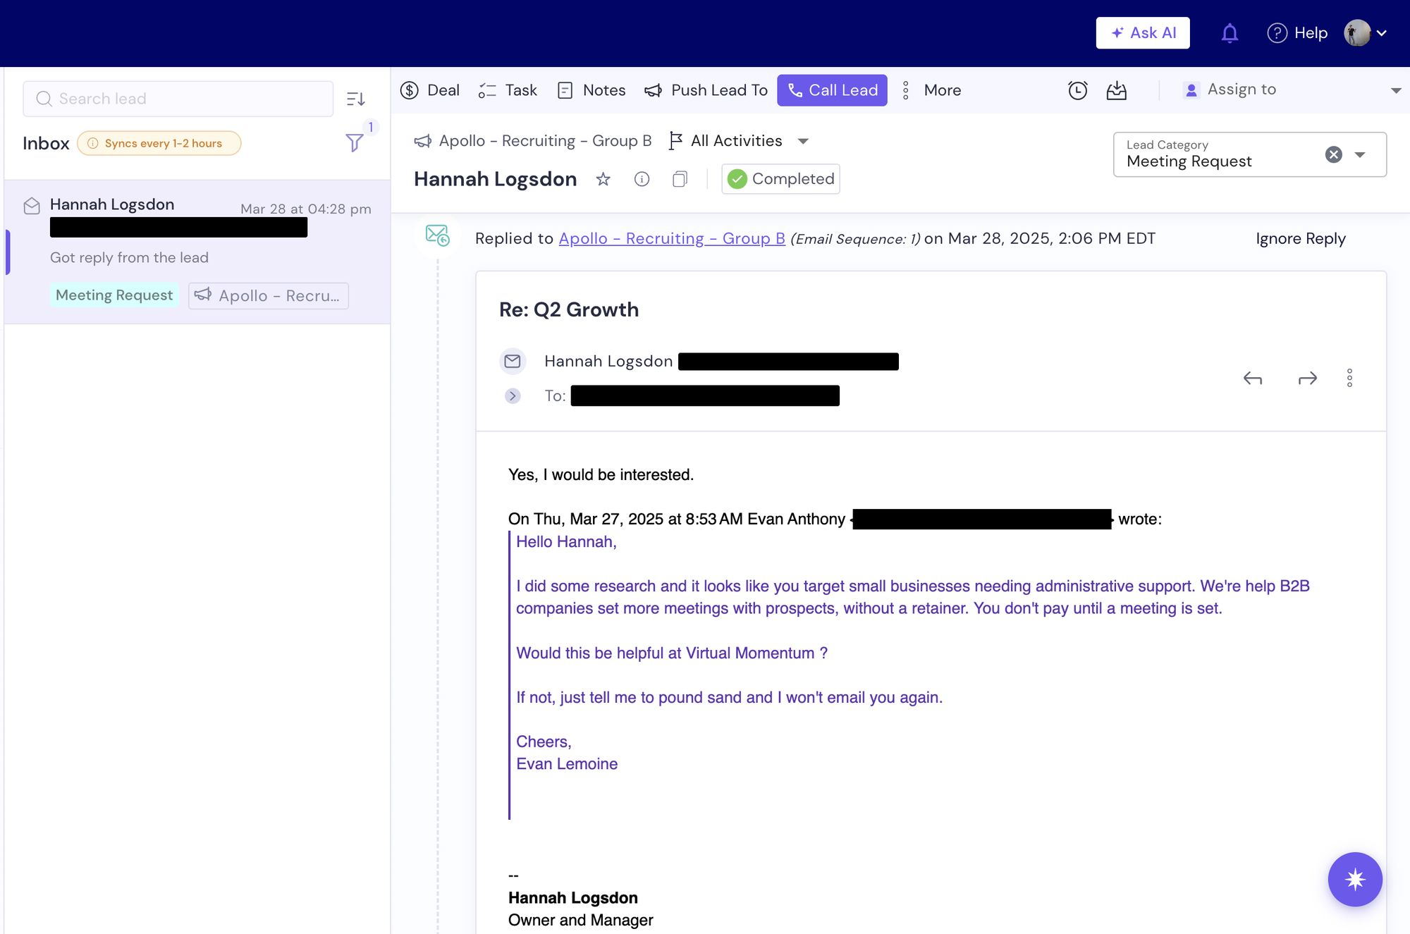
Task: Click 'Got reply from the lead' text
Action: coord(129,258)
